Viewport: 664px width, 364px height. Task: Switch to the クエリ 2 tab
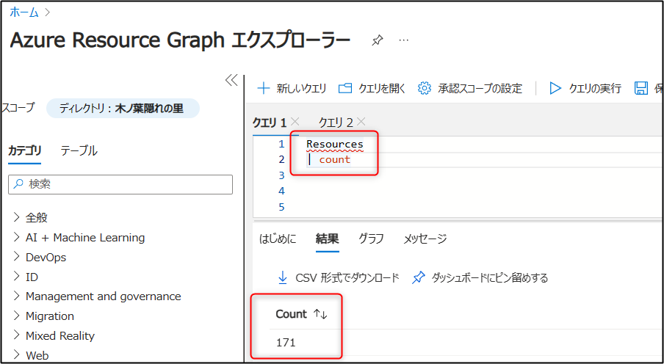coord(336,123)
